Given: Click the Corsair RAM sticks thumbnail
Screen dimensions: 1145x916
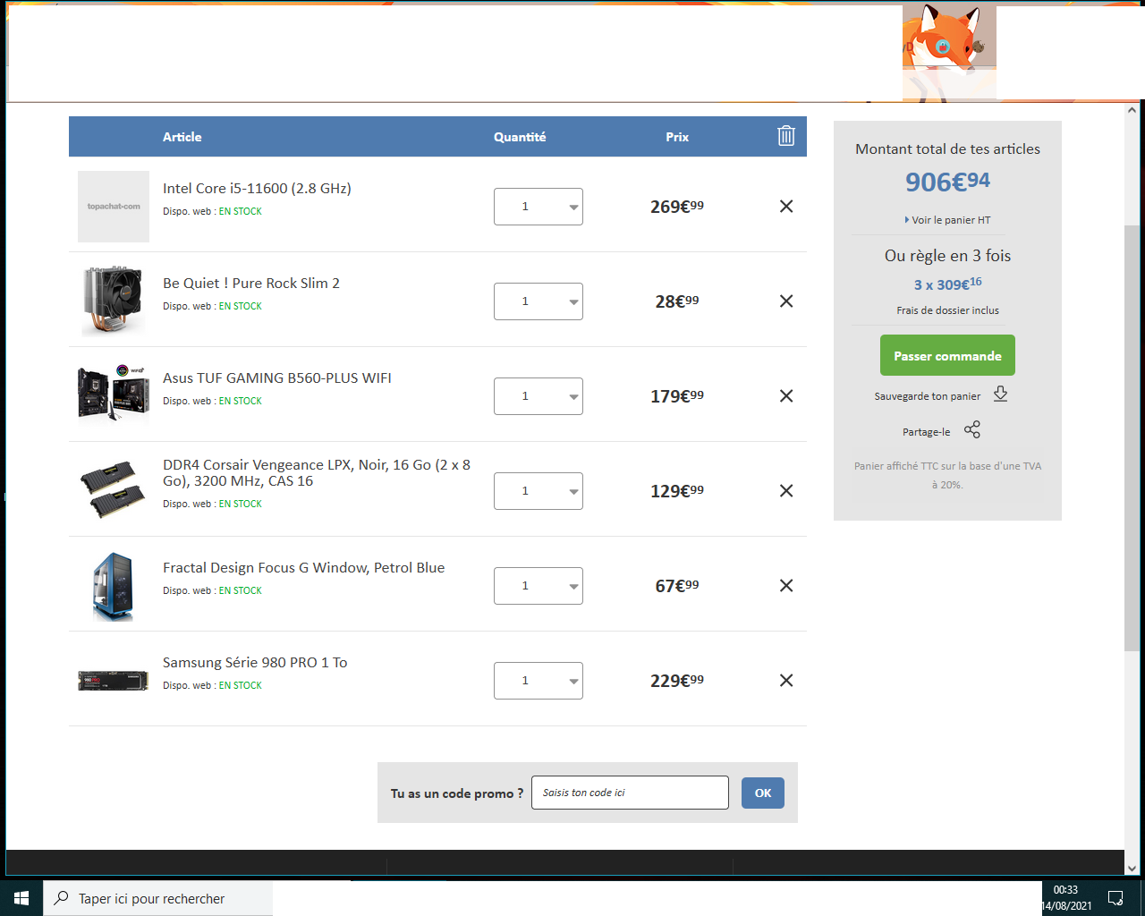Looking at the screenshot, I should tap(114, 490).
